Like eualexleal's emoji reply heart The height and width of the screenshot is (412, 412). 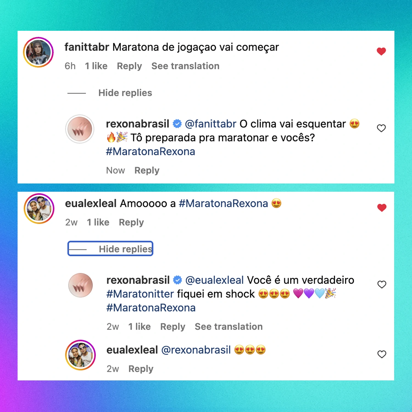382,354
